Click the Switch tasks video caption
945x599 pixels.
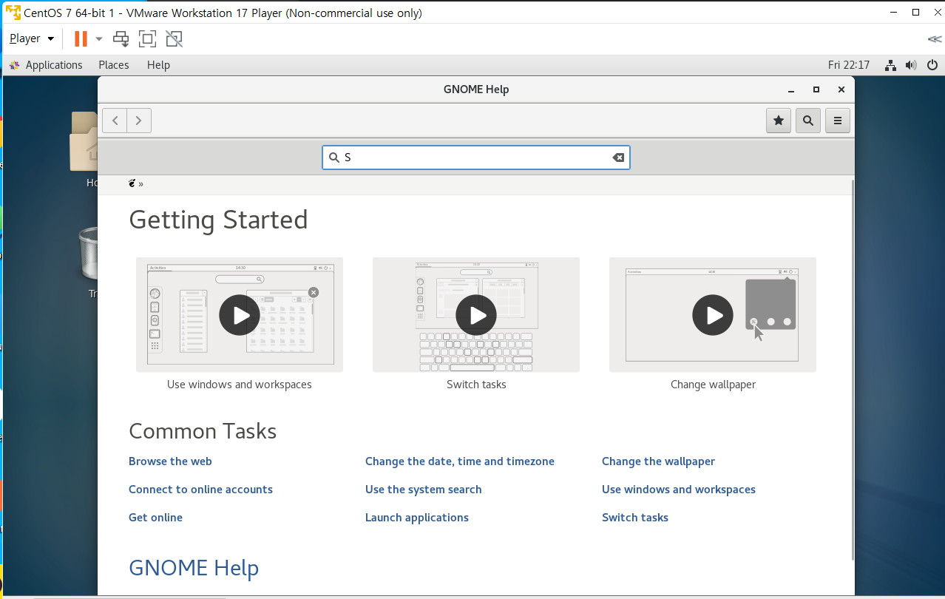(476, 385)
